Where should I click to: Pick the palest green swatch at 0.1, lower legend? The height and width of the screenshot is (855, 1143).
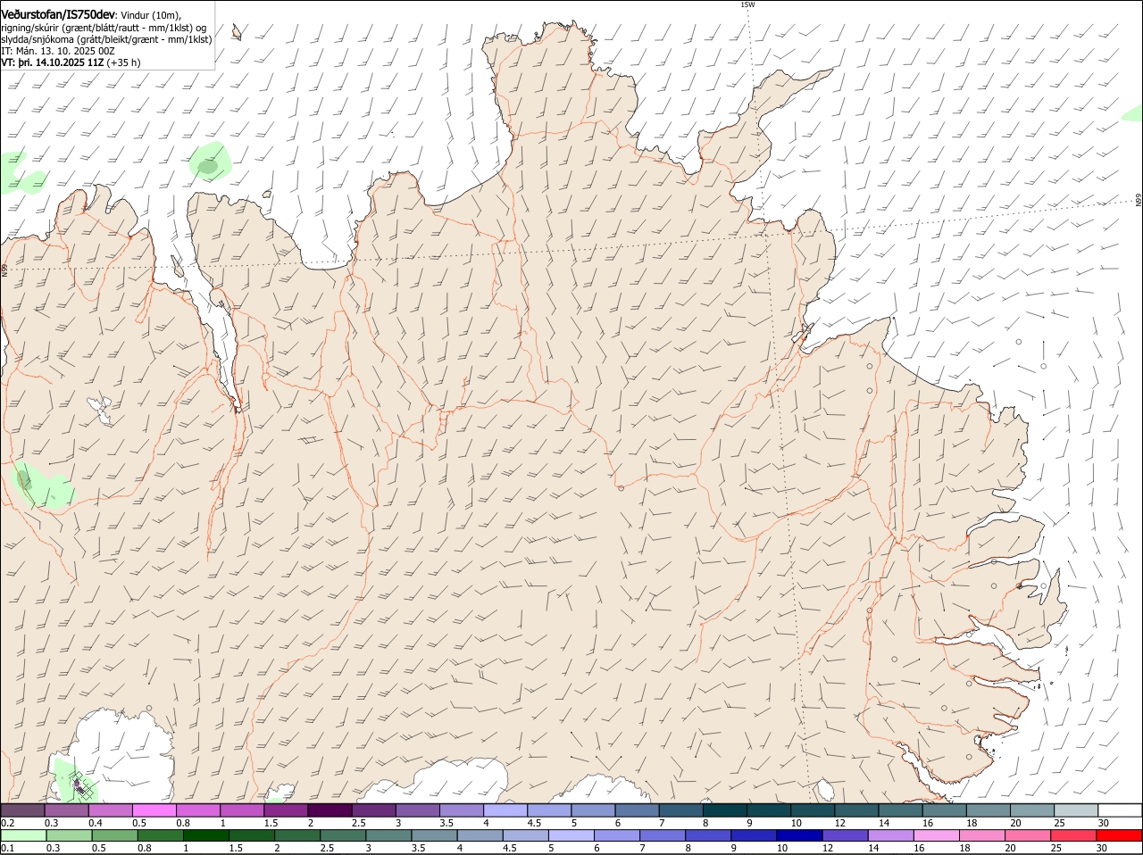23,835
